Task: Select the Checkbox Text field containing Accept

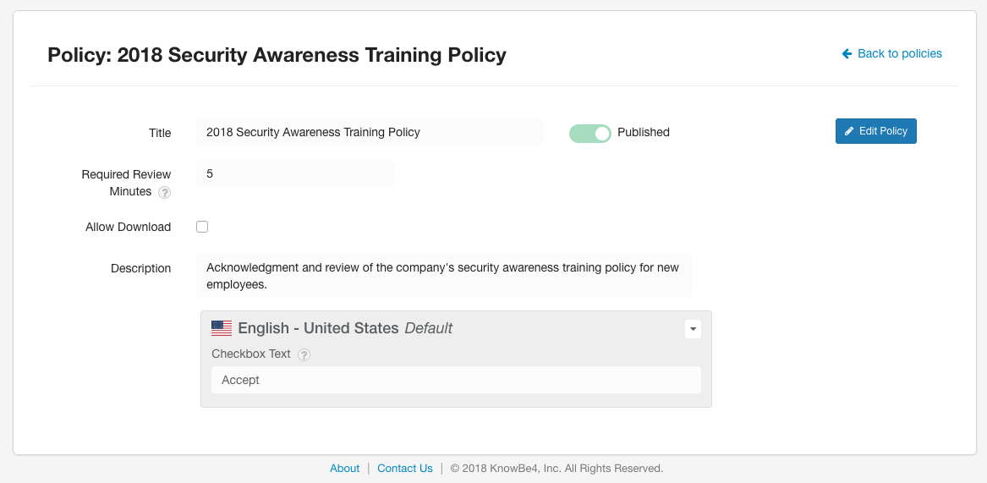Action: point(456,380)
